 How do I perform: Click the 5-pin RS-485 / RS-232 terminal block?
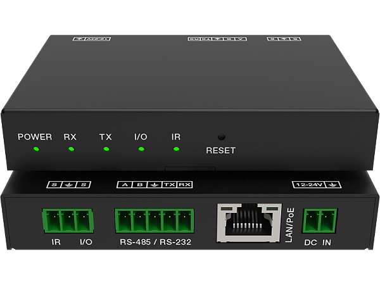pyautogui.click(x=155, y=221)
